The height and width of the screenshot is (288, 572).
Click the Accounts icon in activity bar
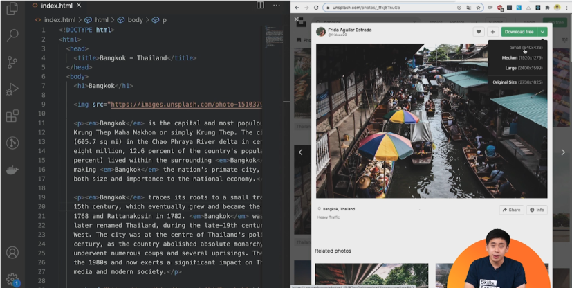click(12, 253)
